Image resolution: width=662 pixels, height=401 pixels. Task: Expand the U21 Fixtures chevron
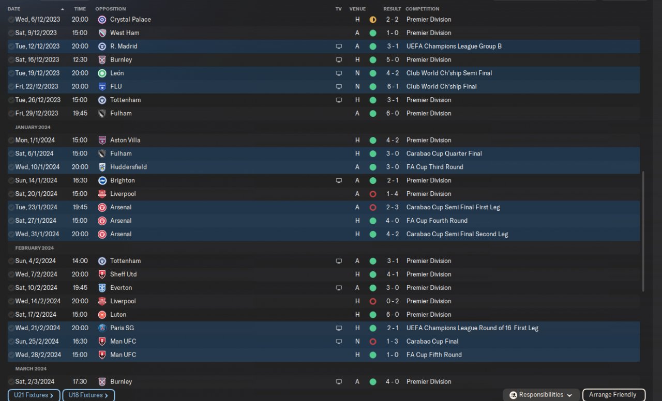[x=52, y=395]
